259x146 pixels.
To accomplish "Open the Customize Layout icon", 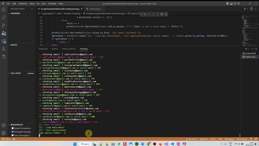I will (x=238, y=4).
